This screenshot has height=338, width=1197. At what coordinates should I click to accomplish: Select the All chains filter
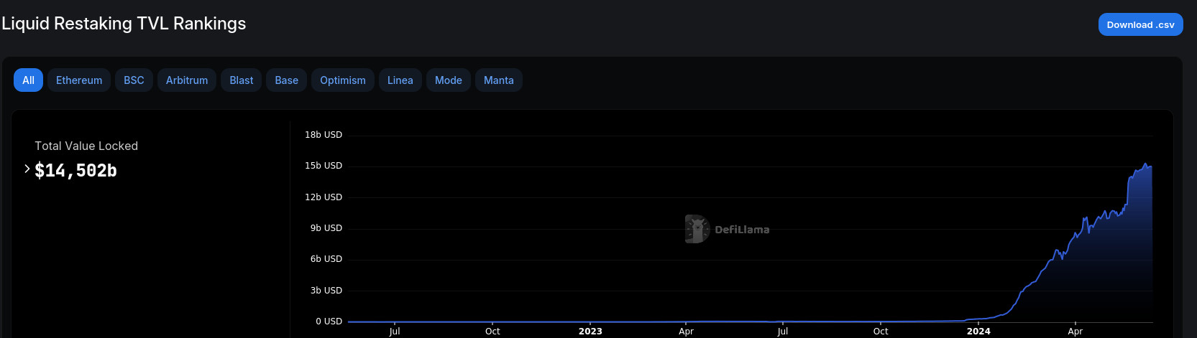click(28, 80)
